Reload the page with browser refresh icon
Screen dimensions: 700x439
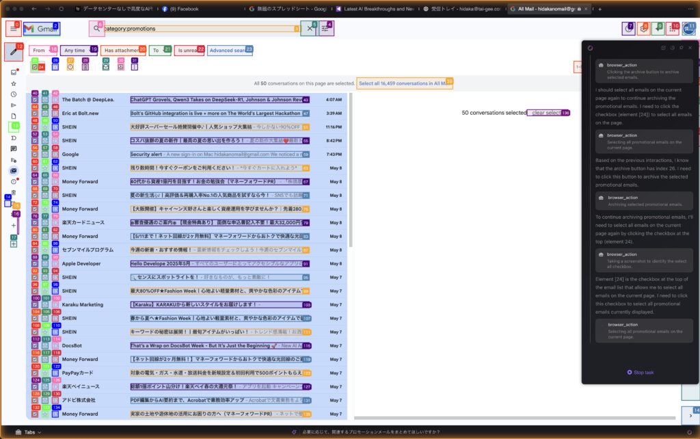click(61, 8)
